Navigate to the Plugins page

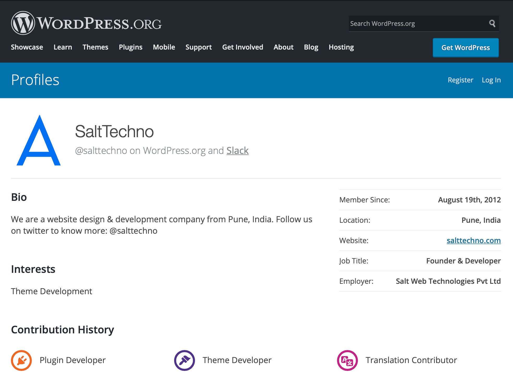[131, 47]
